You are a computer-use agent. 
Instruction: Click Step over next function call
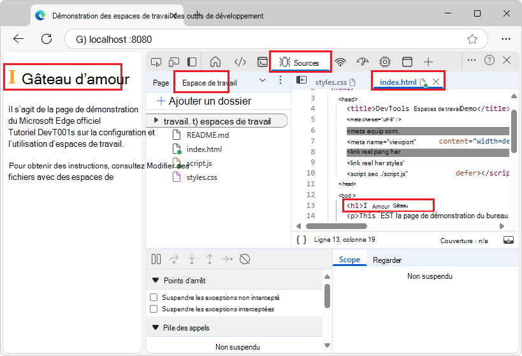(174, 259)
